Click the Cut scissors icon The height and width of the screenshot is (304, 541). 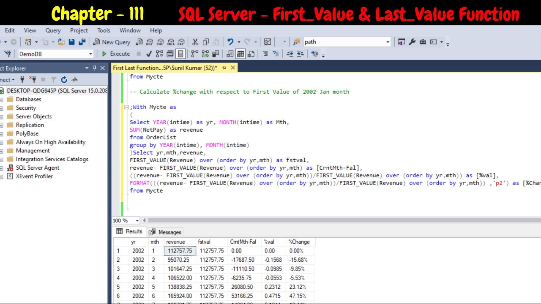pyautogui.click(x=195, y=42)
